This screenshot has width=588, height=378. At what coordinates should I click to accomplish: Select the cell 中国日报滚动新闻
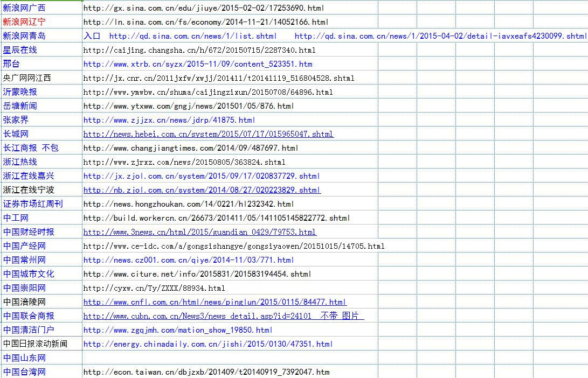tap(41, 344)
